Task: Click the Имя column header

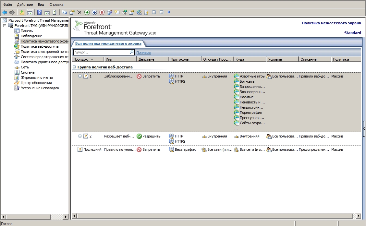Action: point(120,59)
